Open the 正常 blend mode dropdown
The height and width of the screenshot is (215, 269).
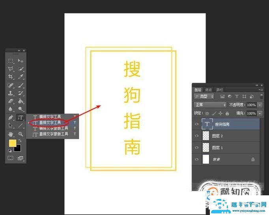[210, 105]
